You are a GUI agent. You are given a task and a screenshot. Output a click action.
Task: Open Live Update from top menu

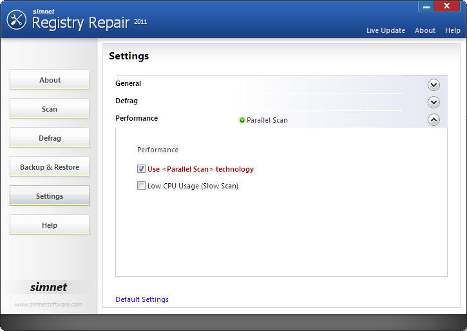(386, 30)
